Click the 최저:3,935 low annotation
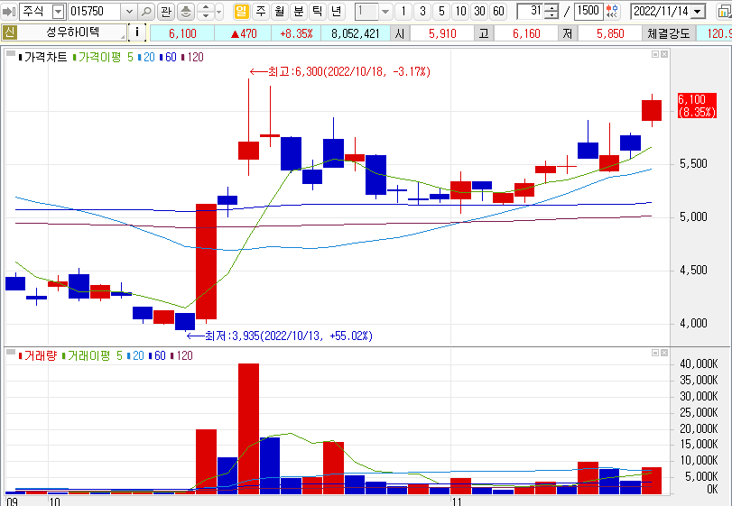The width and height of the screenshot is (732, 506). pyautogui.click(x=280, y=336)
